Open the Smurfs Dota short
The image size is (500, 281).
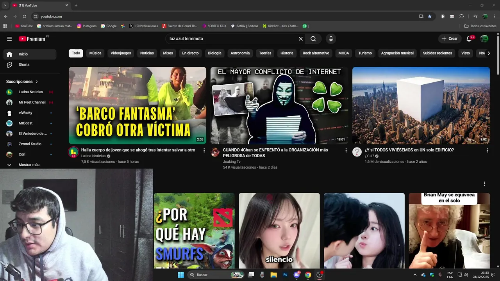point(194,231)
